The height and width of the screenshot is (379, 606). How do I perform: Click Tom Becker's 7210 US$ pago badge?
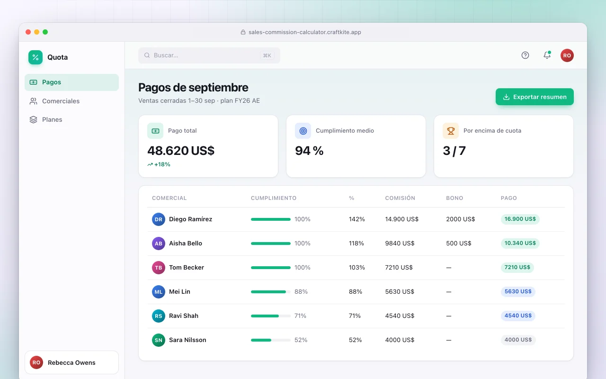tap(517, 268)
